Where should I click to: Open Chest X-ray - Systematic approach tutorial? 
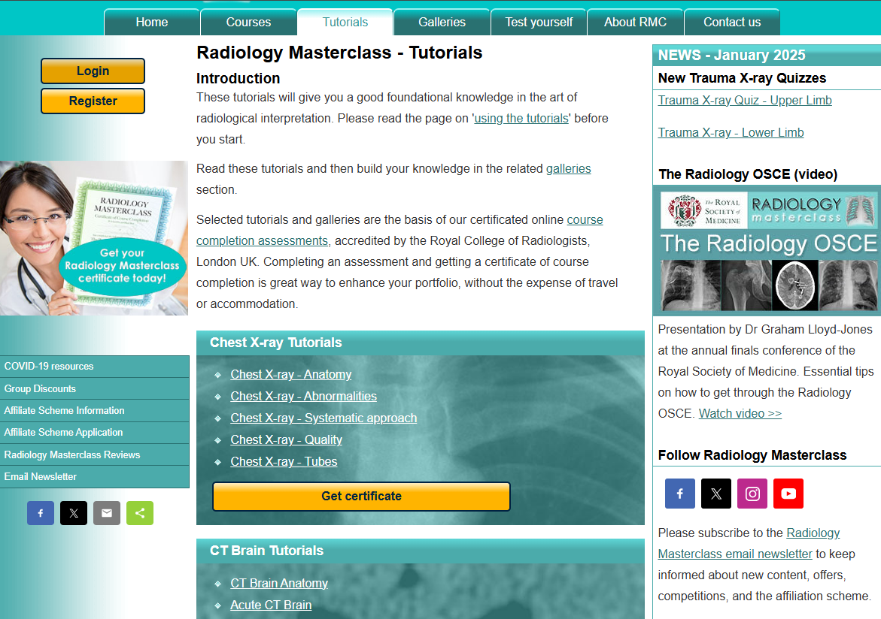tap(324, 418)
